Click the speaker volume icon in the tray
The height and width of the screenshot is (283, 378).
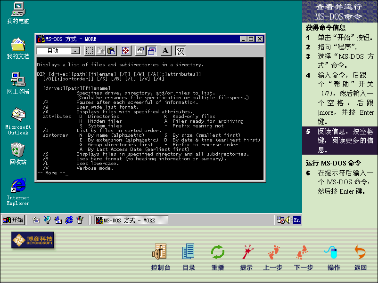287,220
